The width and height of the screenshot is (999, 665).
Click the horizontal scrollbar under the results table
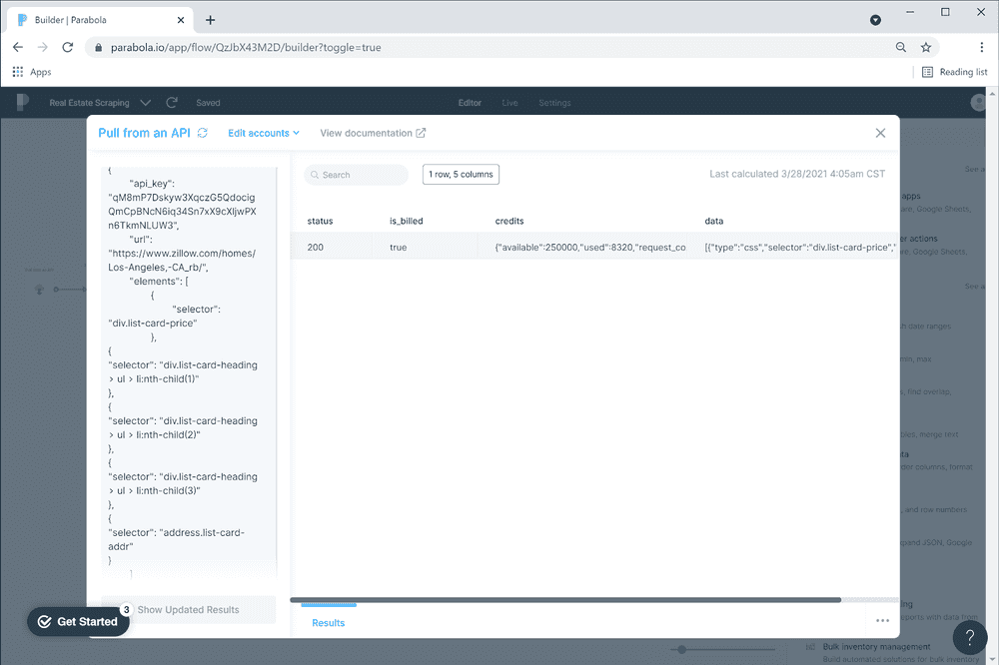pyautogui.click(x=565, y=600)
